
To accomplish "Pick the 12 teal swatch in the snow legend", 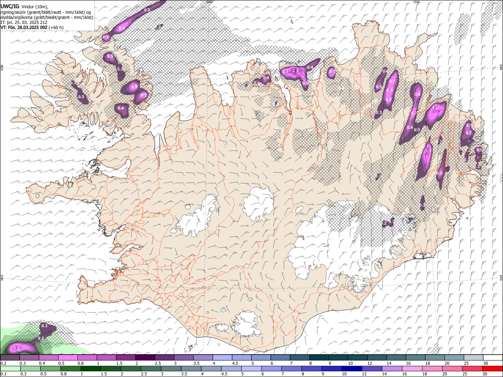I will click(x=377, y=358).
